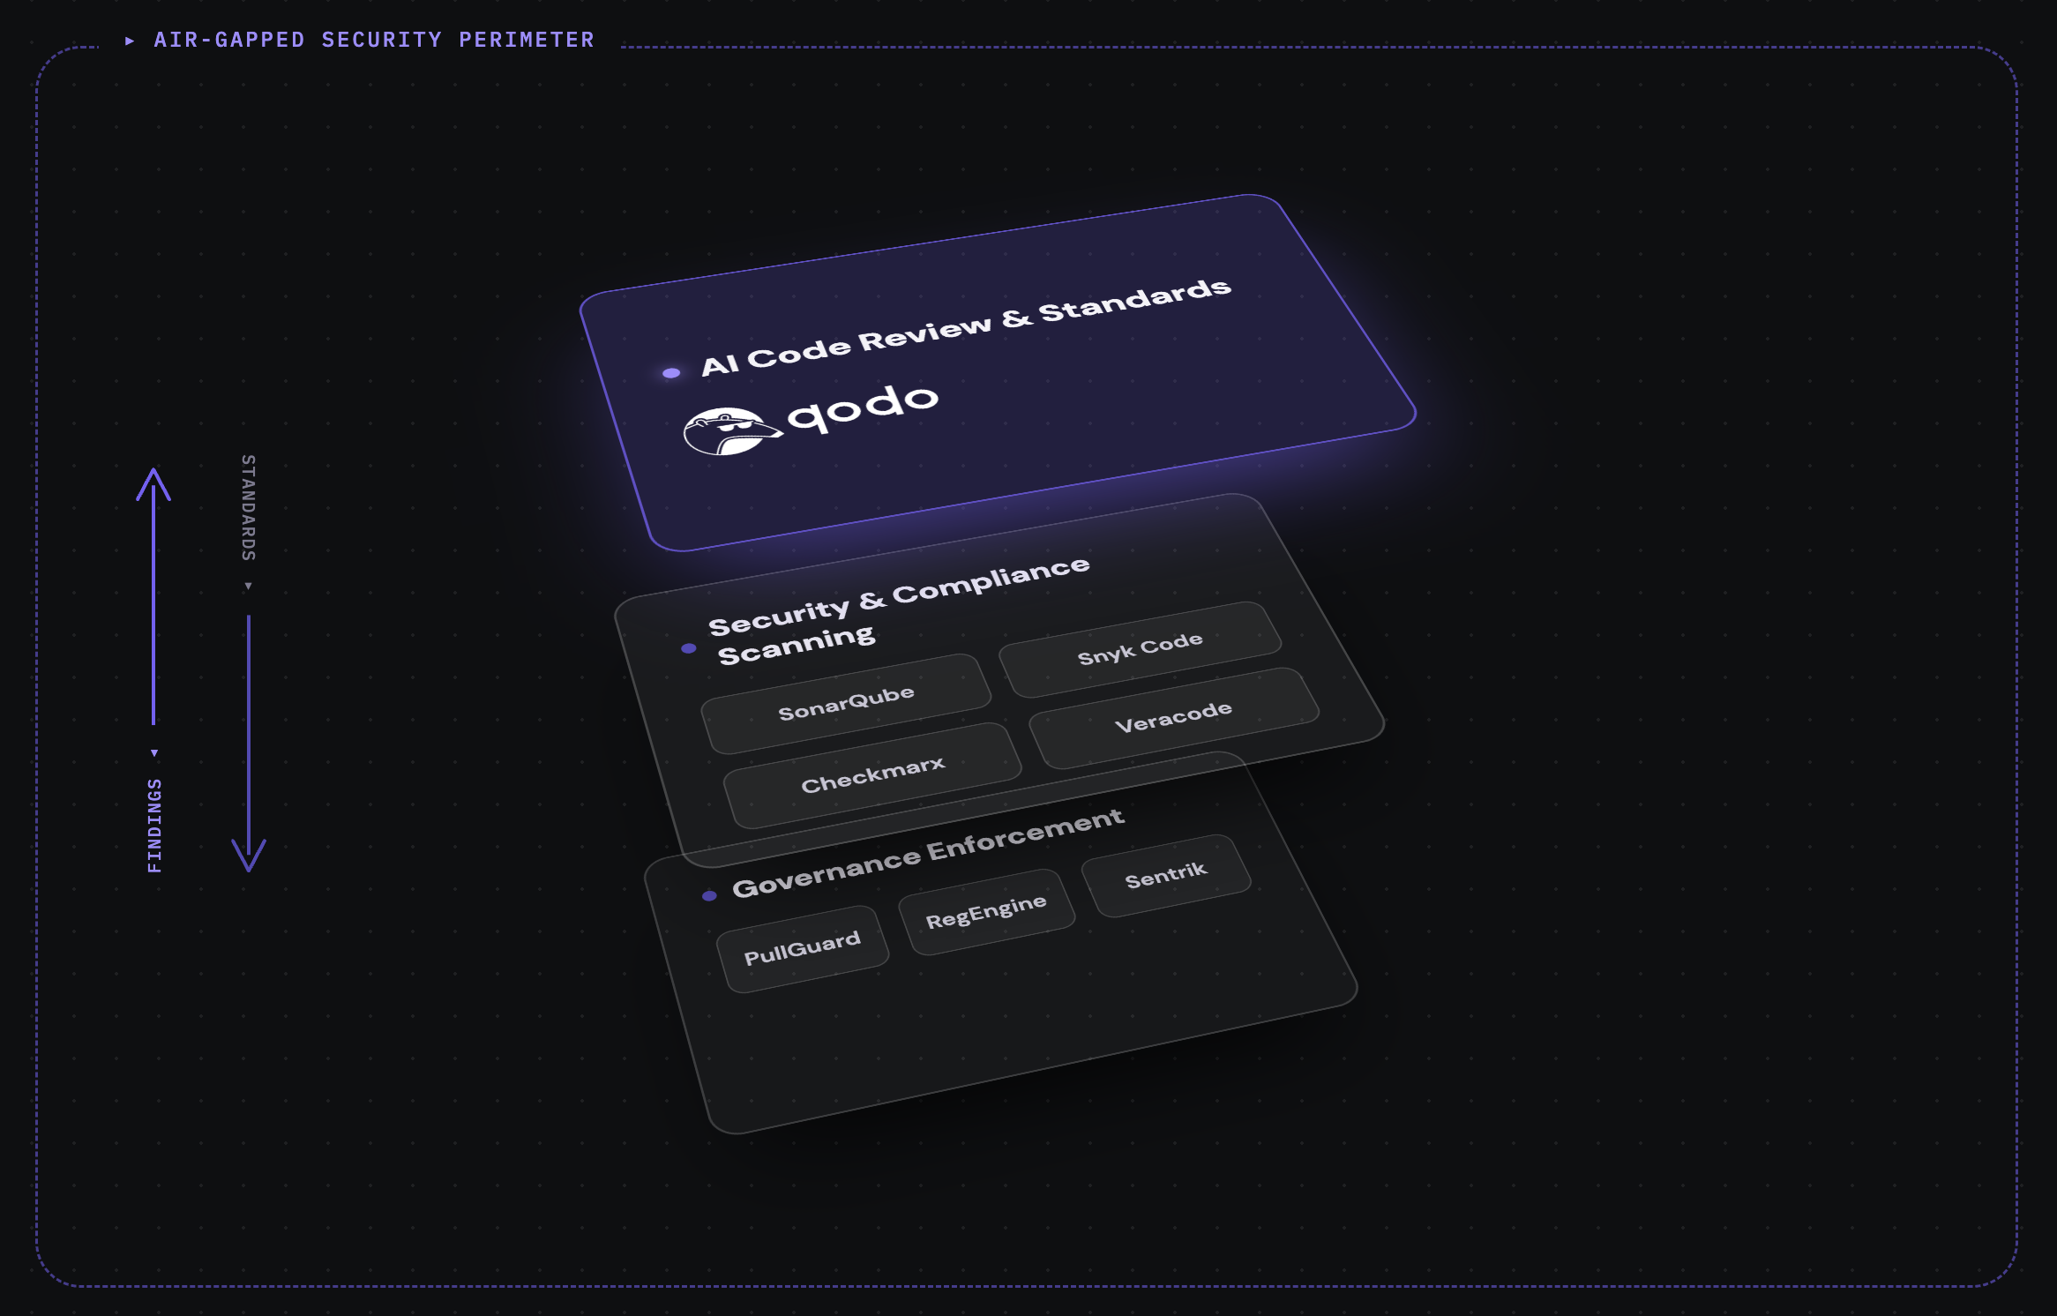Click the small triangle above FINDINGS
Viewport: 2057px width, 1316px height.
pyautogui.click(x=154, y=753)
